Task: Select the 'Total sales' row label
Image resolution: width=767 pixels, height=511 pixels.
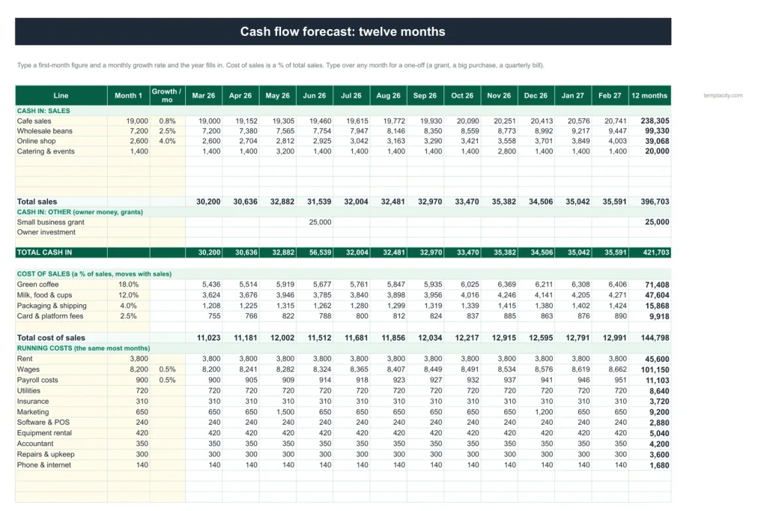Action: click(37, 202)
